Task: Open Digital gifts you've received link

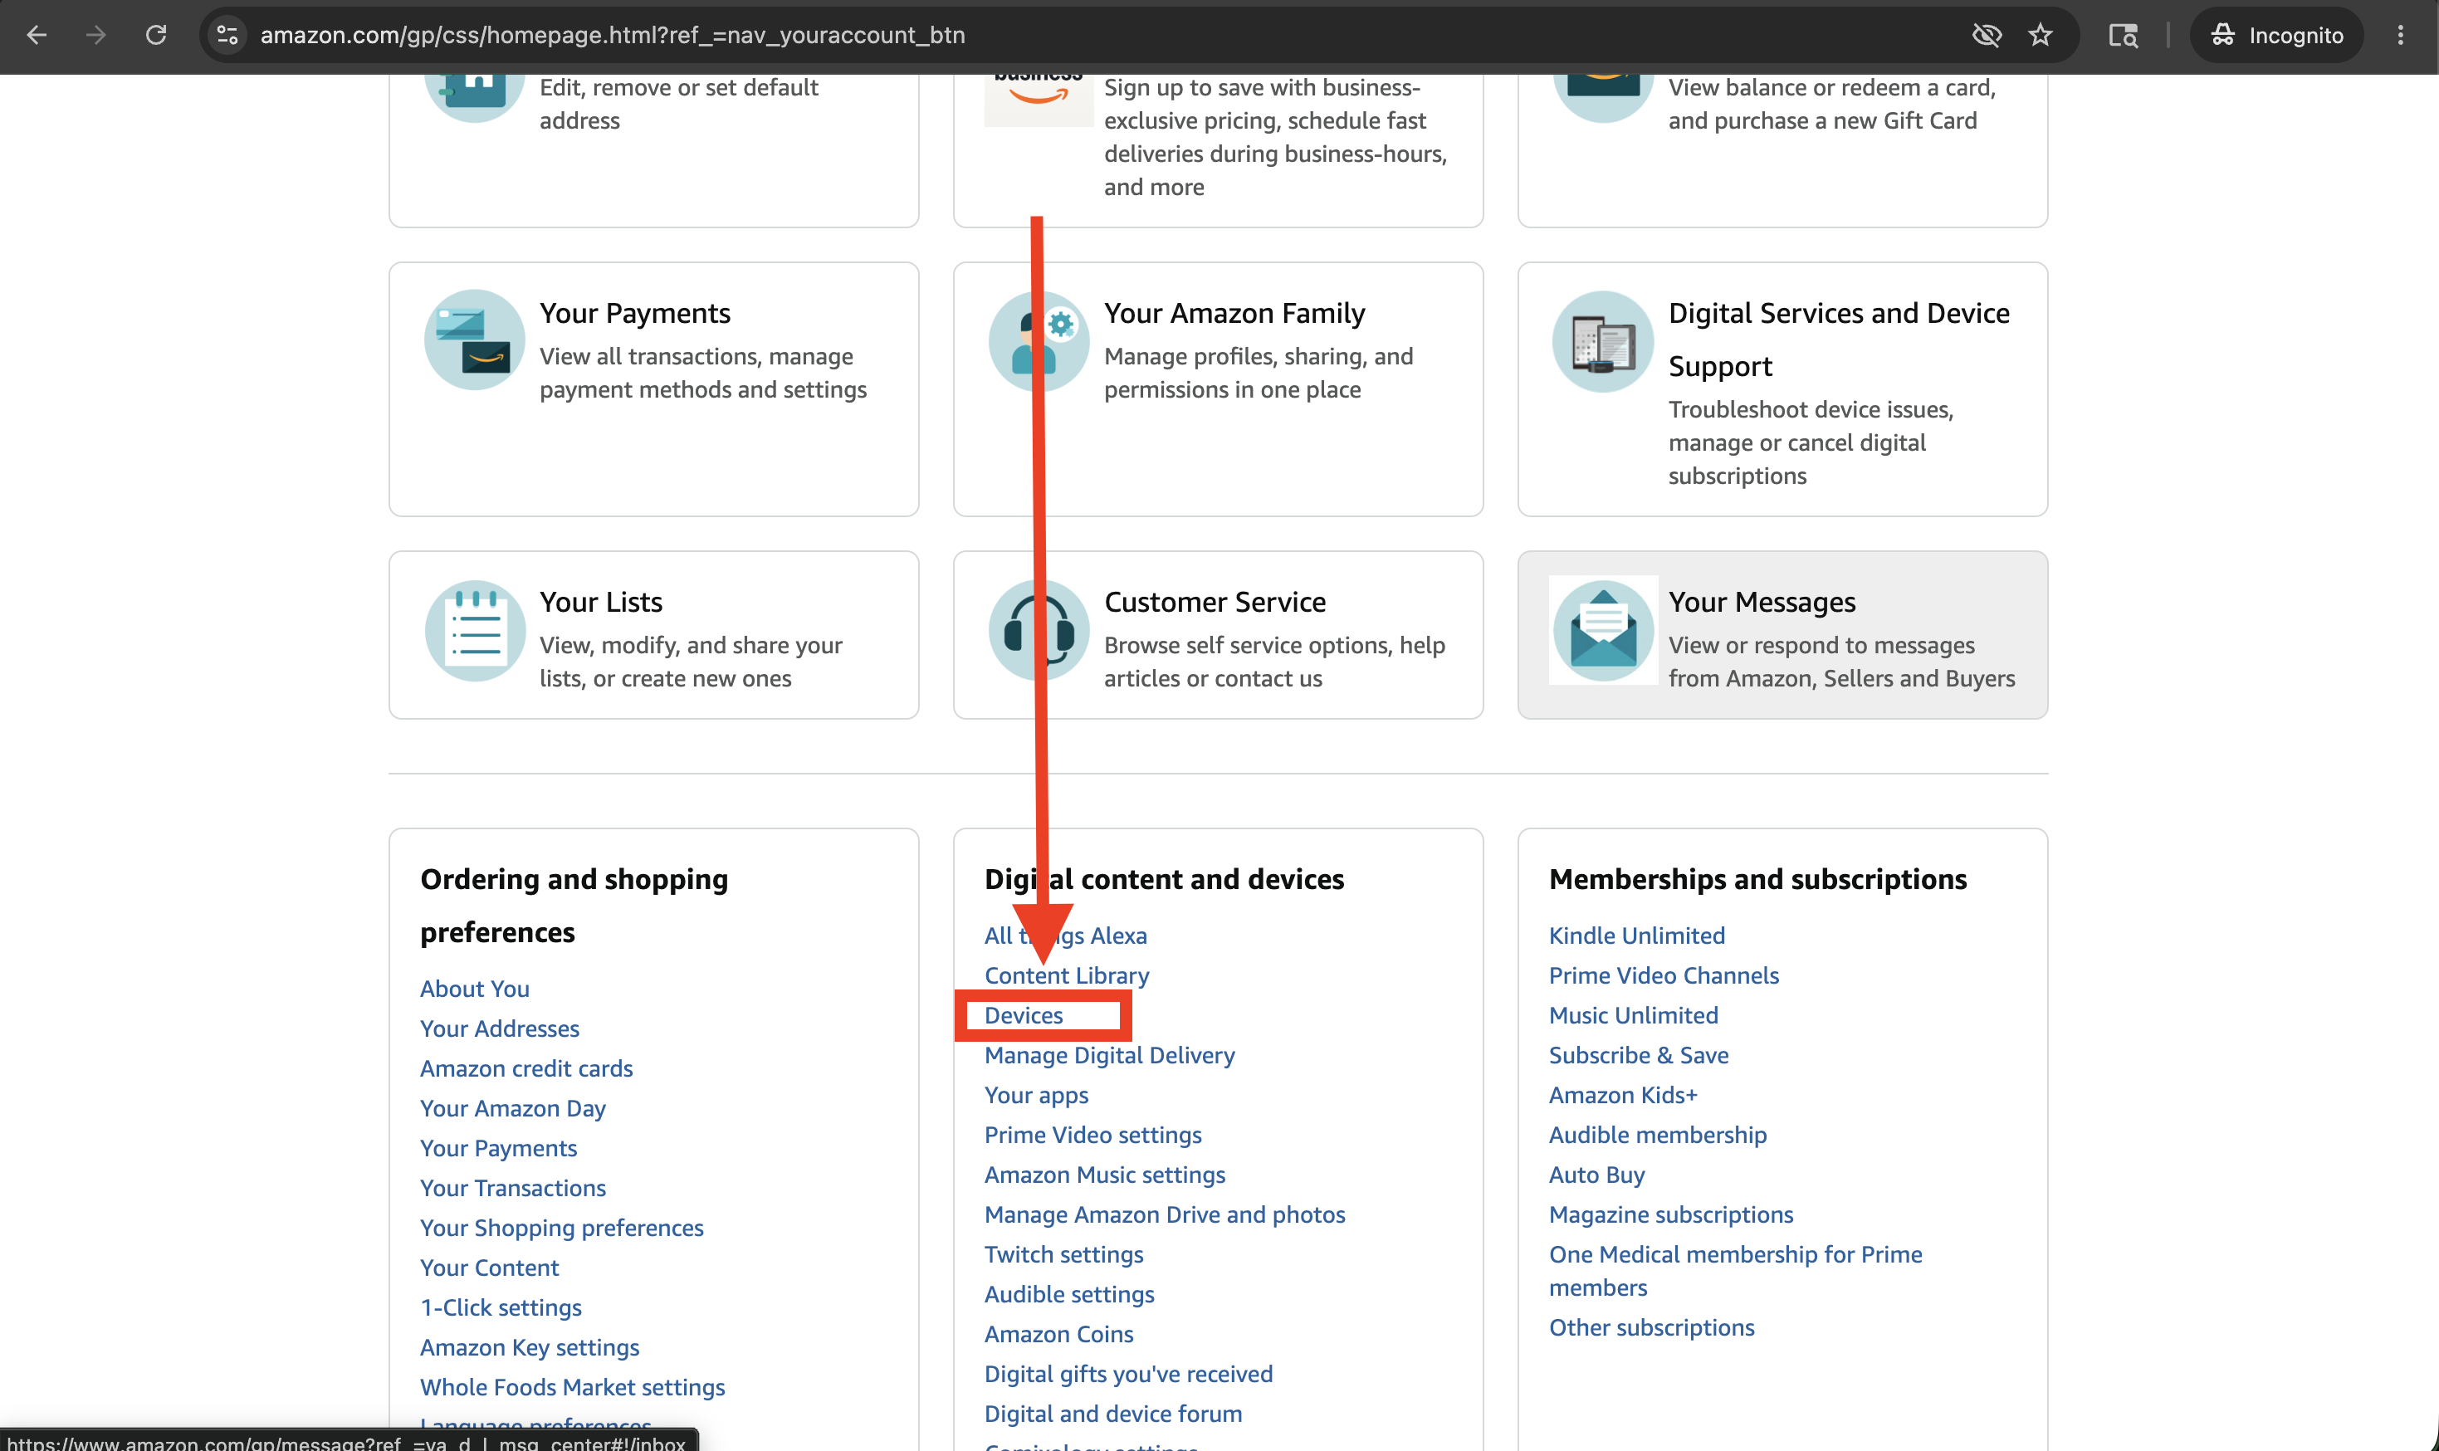Action: pos(1129,1375)
